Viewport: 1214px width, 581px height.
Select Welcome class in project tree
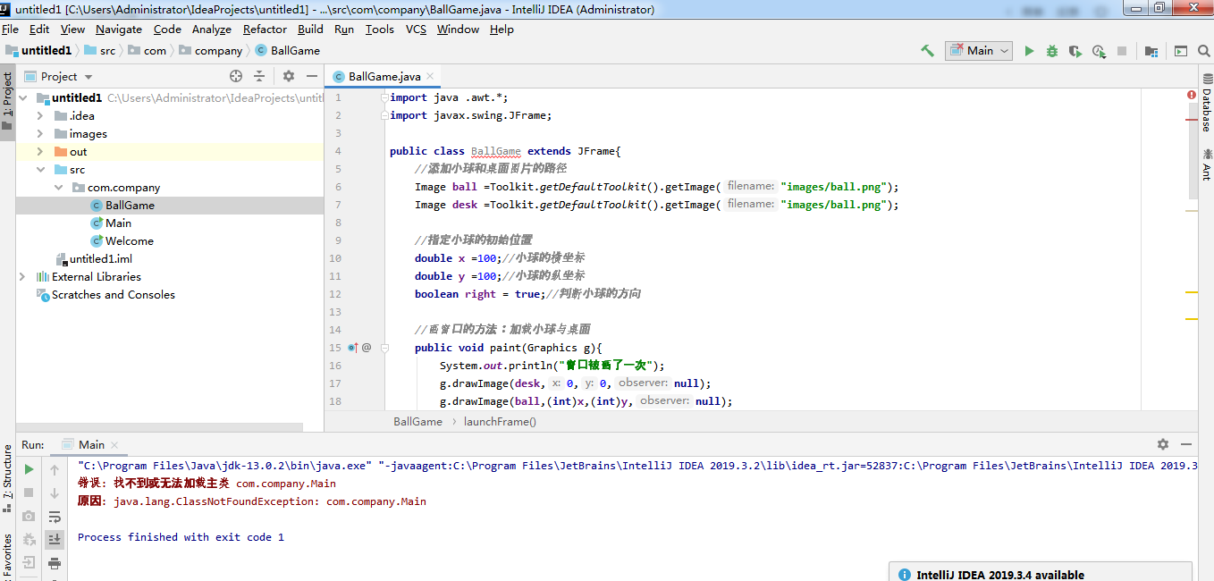coord(130,240)
